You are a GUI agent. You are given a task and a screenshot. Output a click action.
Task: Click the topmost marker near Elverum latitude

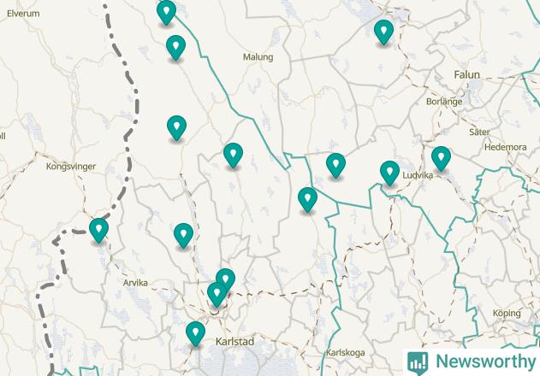tap(166, 11)
